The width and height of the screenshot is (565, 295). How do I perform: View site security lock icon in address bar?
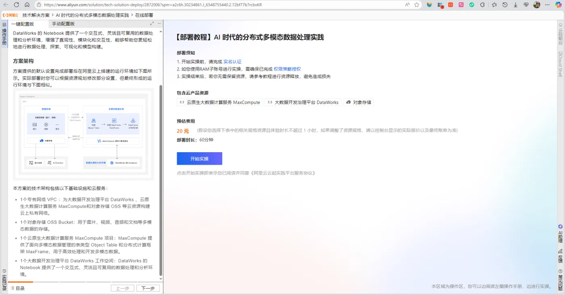point(39,5)
